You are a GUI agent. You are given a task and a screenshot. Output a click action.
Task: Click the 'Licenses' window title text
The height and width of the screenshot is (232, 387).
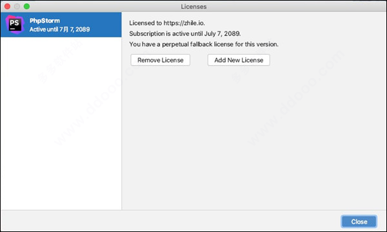(193, 6)
